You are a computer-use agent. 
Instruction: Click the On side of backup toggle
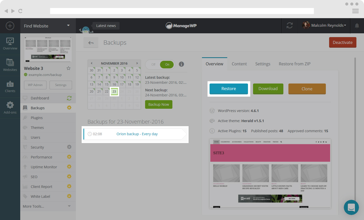pyautogui.click(x=167, y=65)
